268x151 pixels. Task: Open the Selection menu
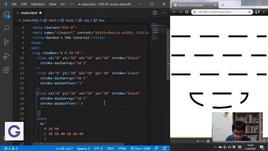coord(38,4)
